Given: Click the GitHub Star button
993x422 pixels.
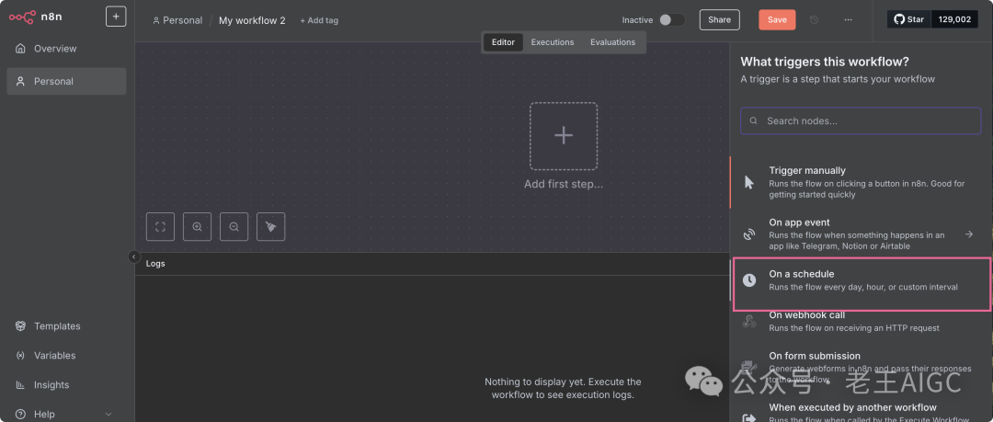Looking at the screenshot, I should [x=909, y=19].
